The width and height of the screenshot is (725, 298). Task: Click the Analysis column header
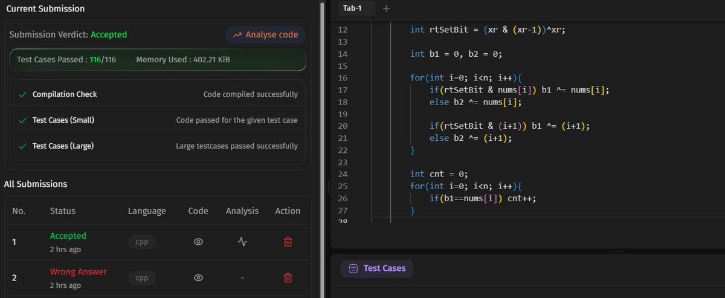pos(242,211)
